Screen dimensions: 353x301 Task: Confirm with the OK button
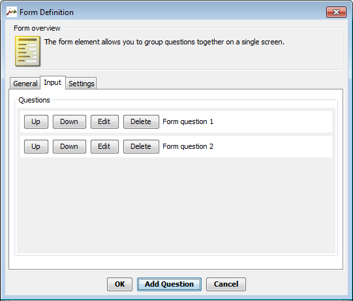pos(119,284)
